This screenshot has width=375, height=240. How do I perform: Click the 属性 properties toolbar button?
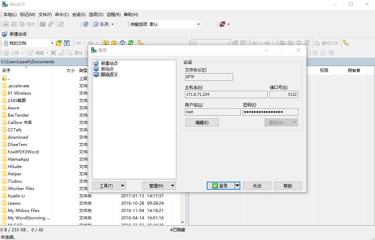coord(75,53)
